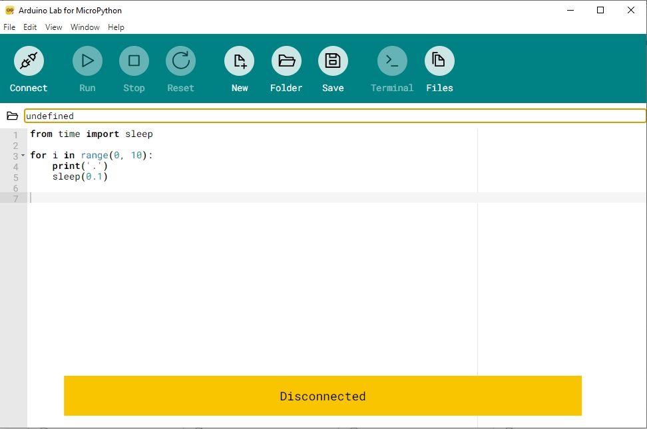647x429 pixels.
Task: Click the small folder icon beside filename
Action: [x=12, y=116]
